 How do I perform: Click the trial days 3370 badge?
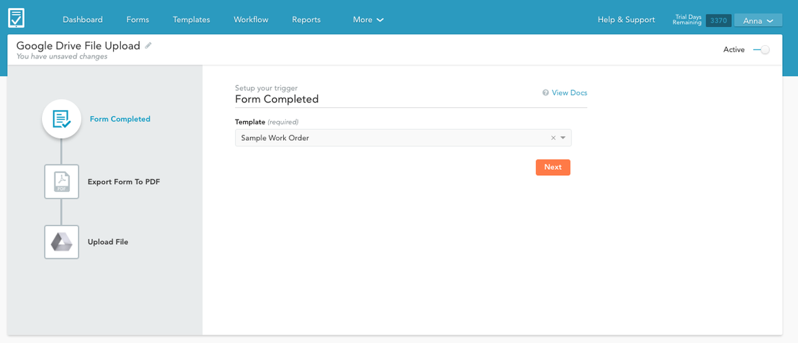click(x=719, y=21)
